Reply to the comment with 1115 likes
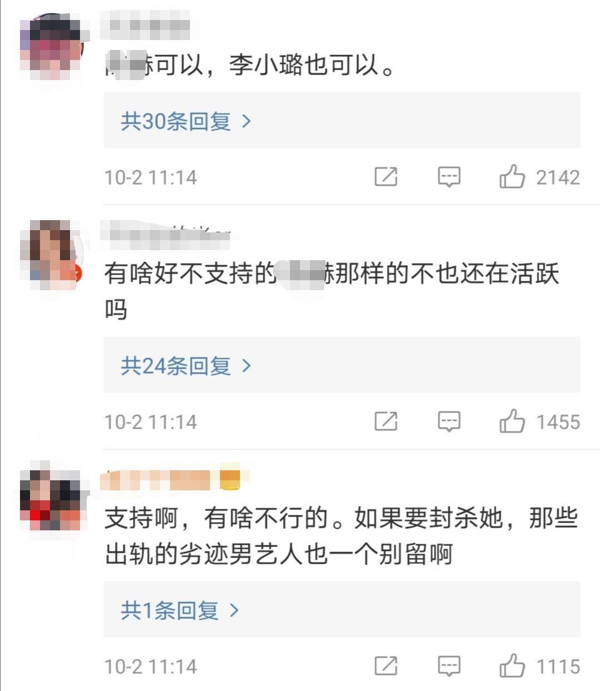 click(x=449, y=667)
